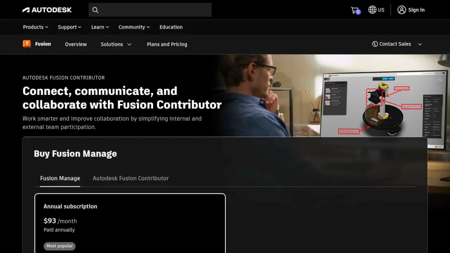Select the Fusion Manage tab
Screen dimensions: 450x253
pos(60,178)
